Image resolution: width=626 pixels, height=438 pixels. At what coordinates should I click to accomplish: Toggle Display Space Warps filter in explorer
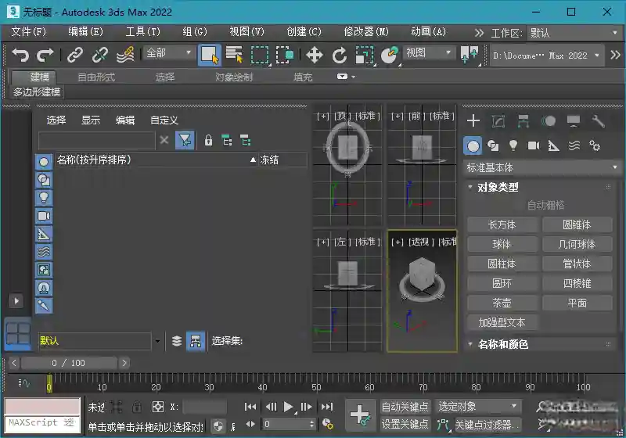click(44, 252)
